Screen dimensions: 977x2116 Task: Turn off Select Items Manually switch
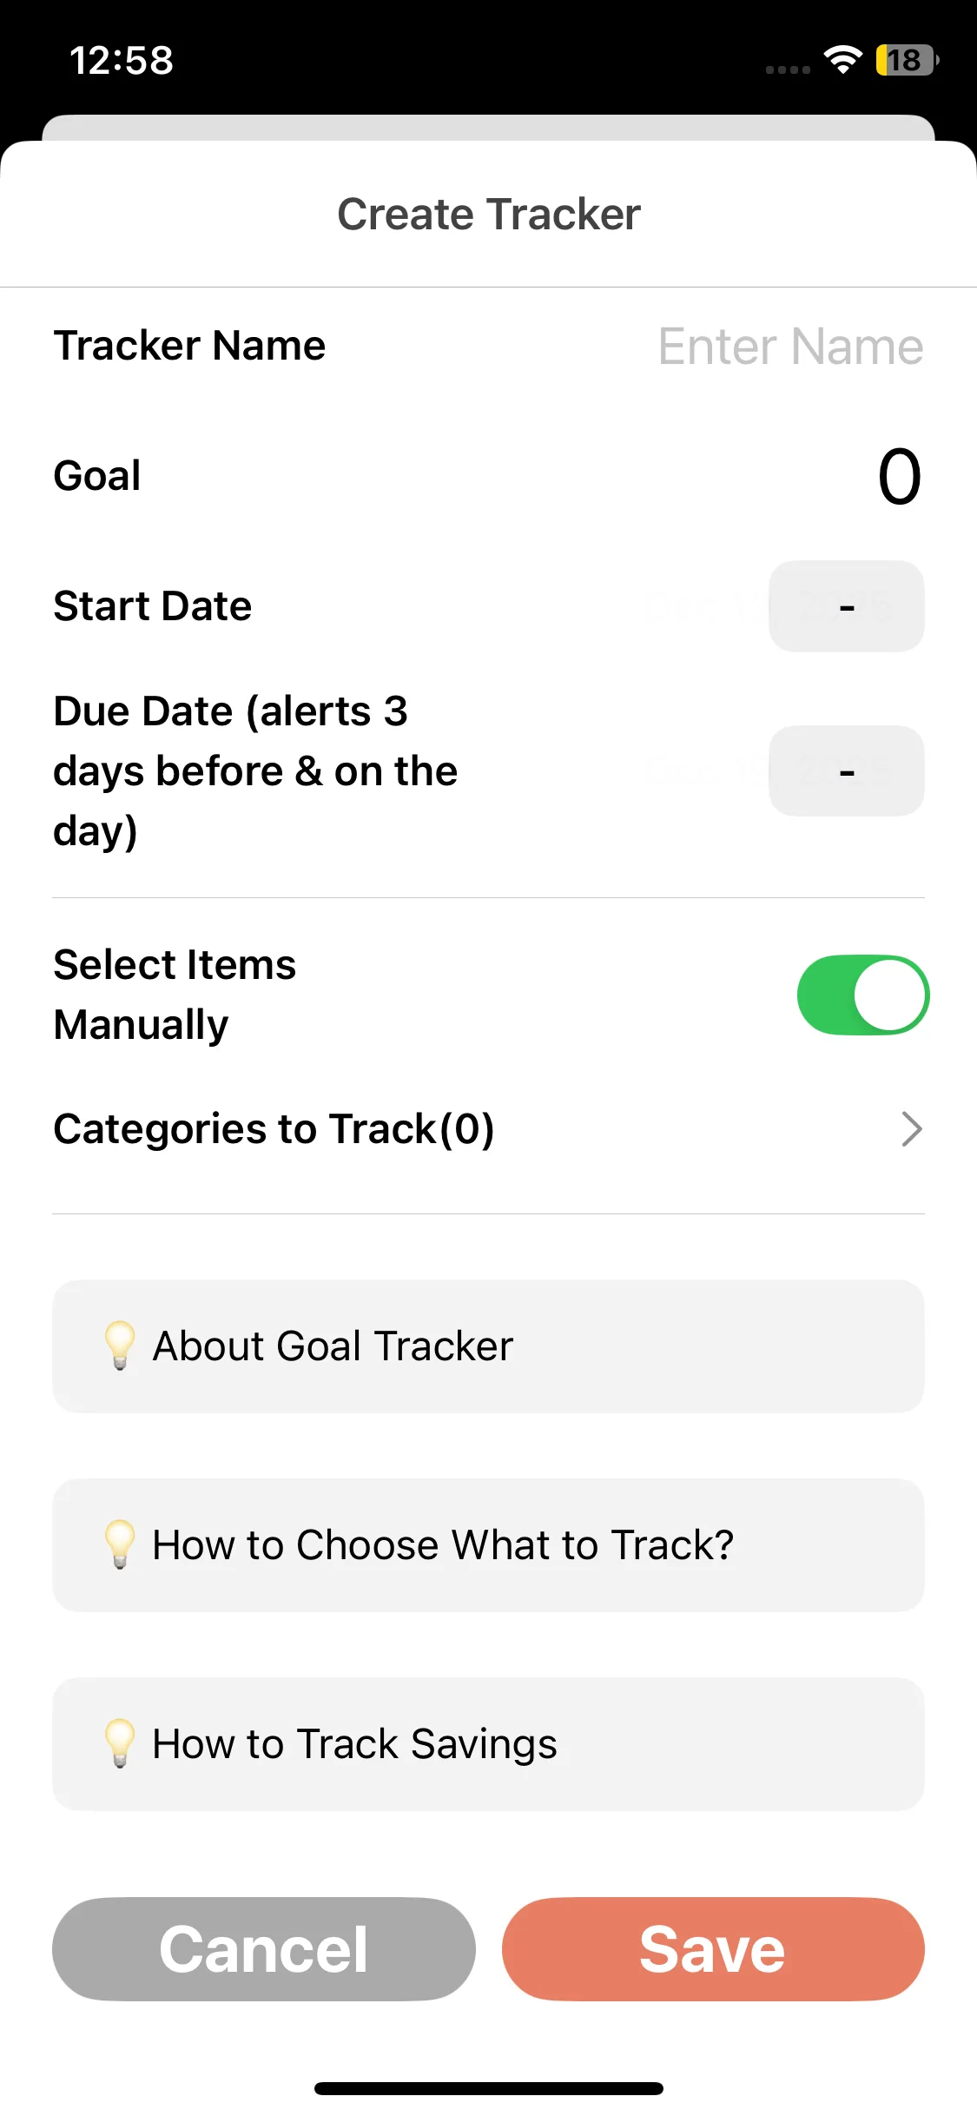tap(862, 995)
